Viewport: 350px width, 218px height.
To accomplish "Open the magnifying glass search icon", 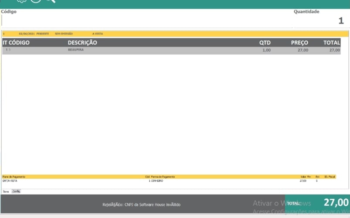I will (50, 1).
